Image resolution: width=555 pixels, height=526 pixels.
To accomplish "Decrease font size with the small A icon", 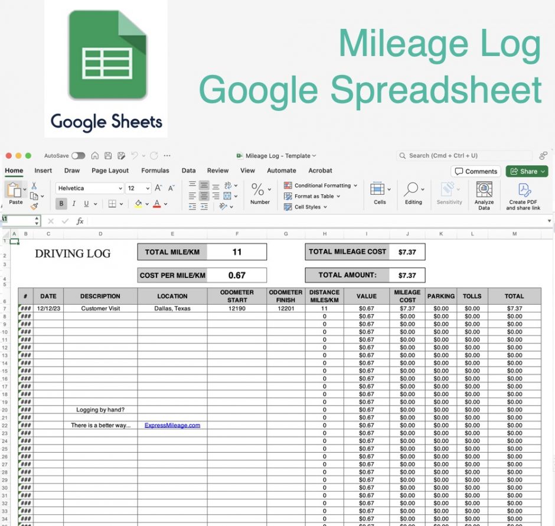I will tap(171, 188).
